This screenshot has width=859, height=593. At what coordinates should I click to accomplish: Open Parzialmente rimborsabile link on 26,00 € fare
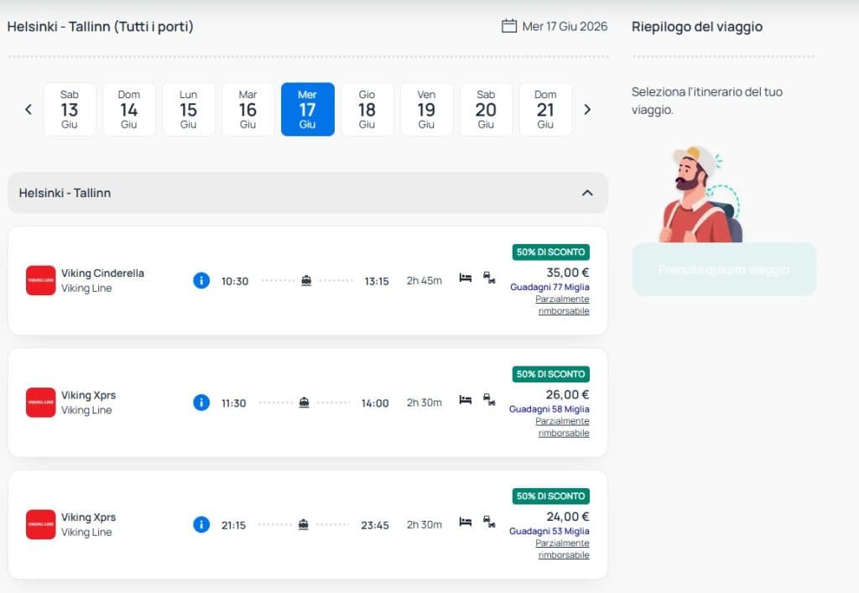[563, 427]
